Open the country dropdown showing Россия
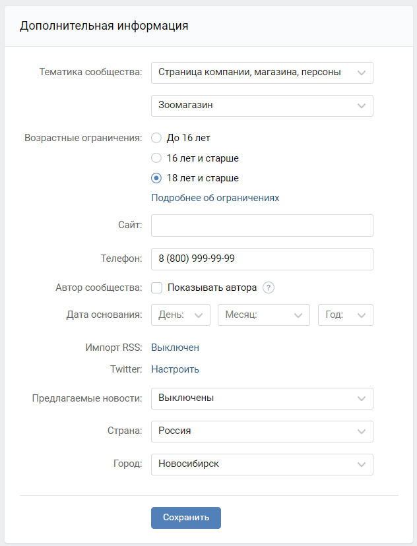This screenshot has height=546, width=417. click(262, 431)
